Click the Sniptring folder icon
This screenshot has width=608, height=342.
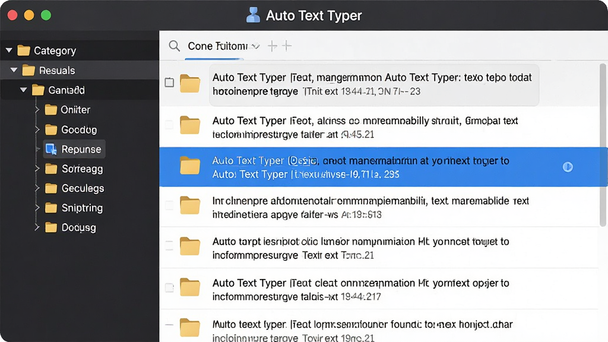(51, 208)
